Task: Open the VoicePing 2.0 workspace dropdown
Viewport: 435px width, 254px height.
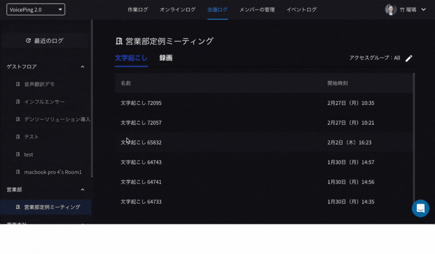Action: pyautogui.click(x=36, y=10)
